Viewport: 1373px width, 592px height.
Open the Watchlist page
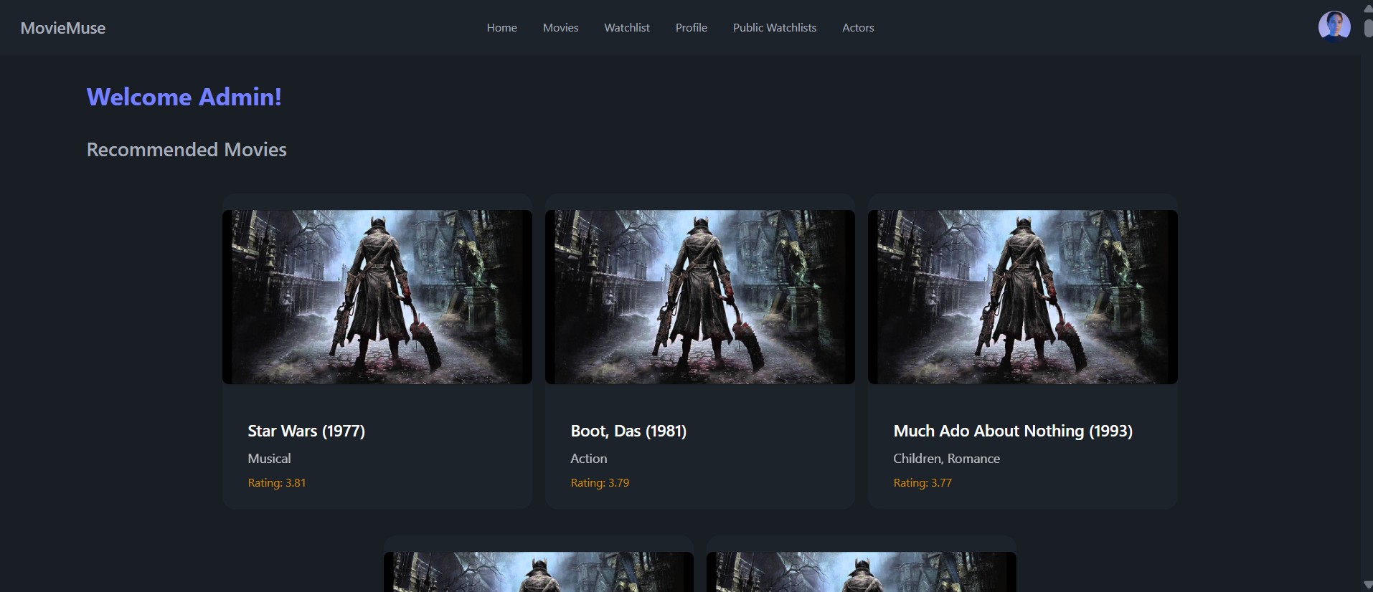click(626, 28)
